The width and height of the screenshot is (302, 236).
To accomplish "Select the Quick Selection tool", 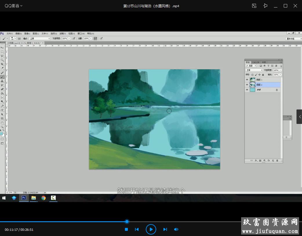I will [x=2, y=60].
